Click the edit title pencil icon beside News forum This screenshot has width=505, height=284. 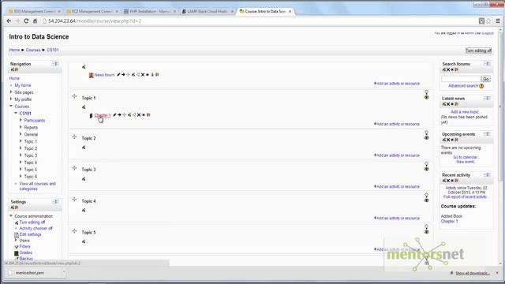pyautogui.click(x=118, y=75)
